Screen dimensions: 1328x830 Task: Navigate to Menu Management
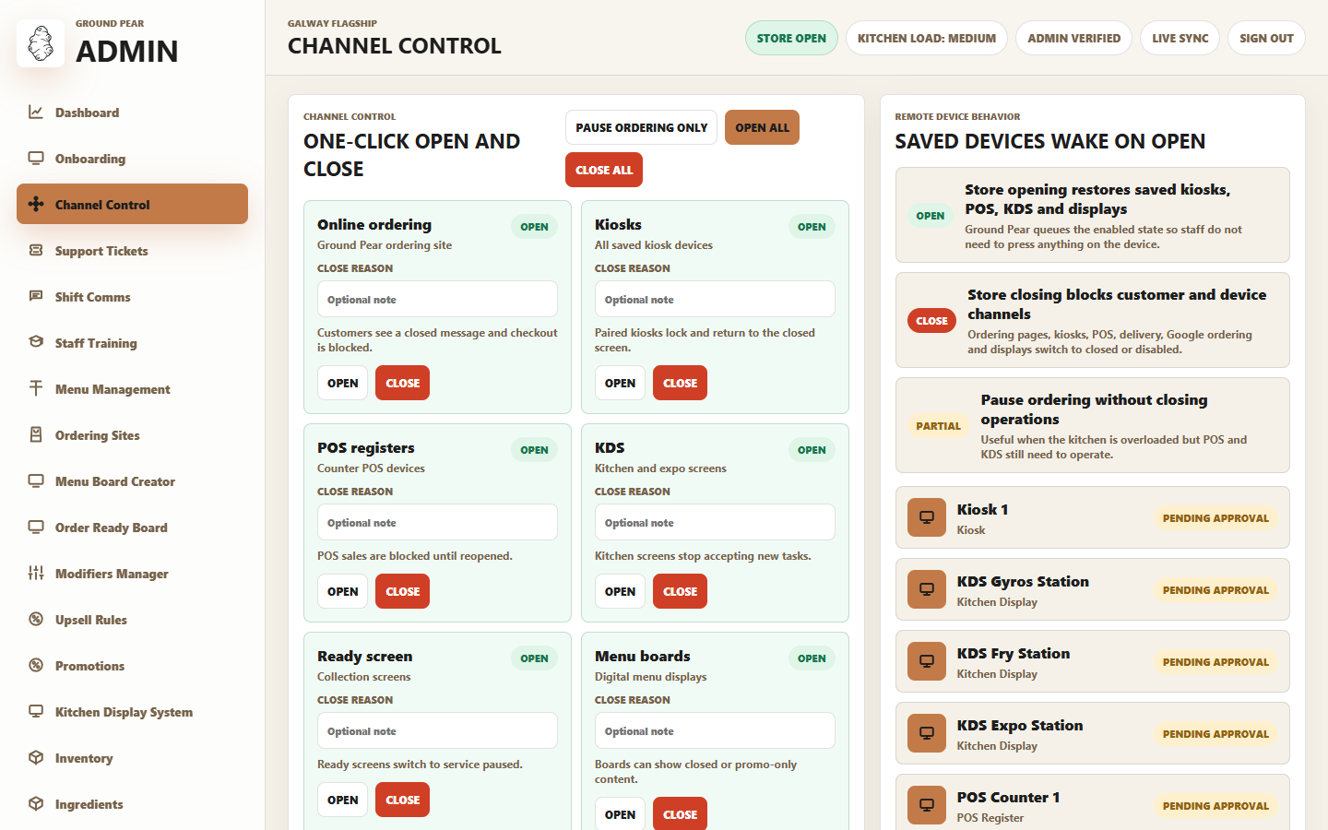(x=132, y=389)
